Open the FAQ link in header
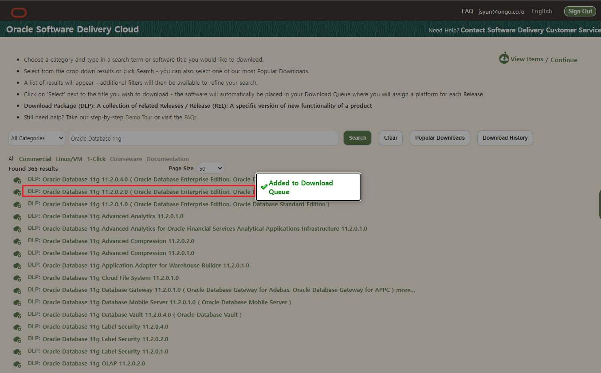The image size is (601, 373). point(467,11)
